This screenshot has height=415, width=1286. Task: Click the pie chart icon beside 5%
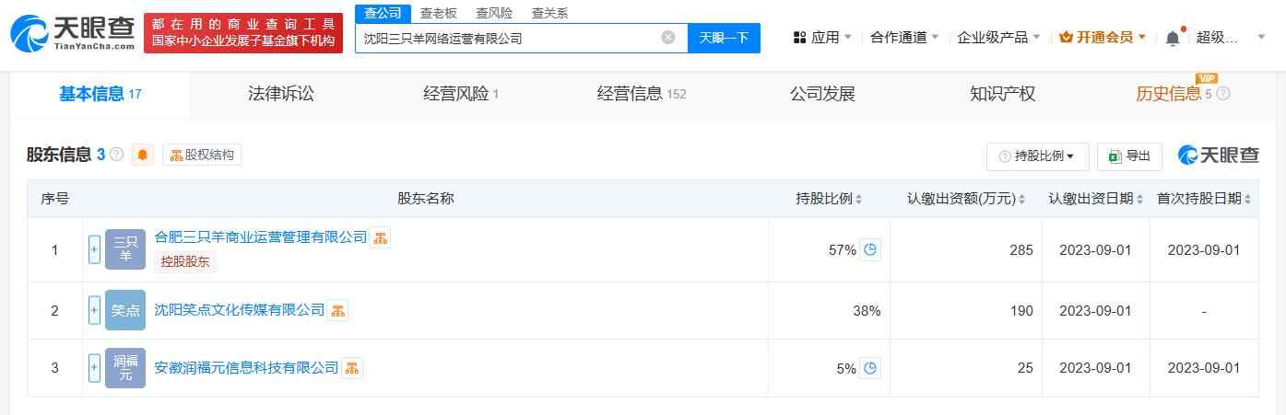click(870, 368)
